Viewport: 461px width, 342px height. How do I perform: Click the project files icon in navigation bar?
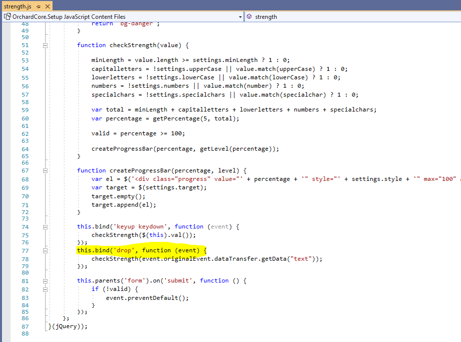[x=7, y=17]
